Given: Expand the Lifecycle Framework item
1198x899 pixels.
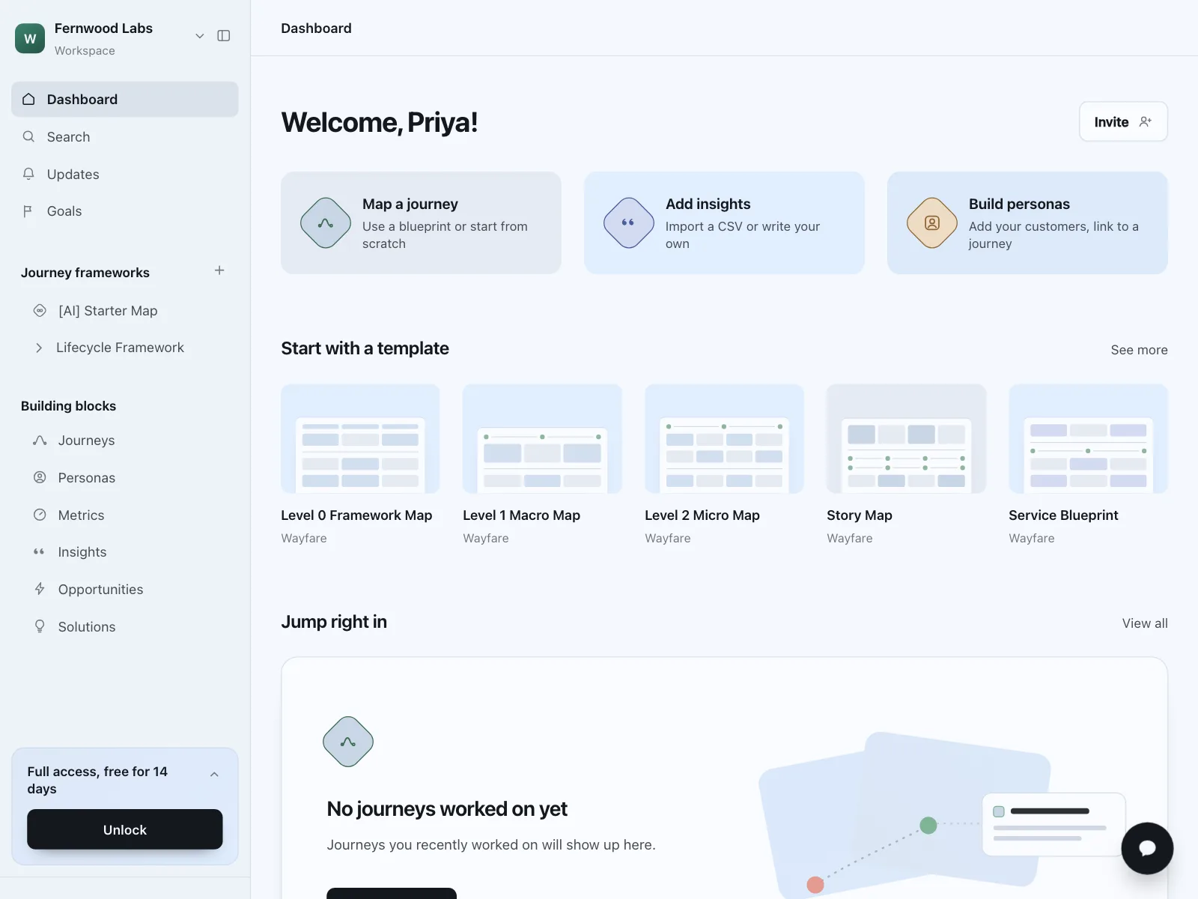Looking at the screenshot, I should (x=39, y=348).
